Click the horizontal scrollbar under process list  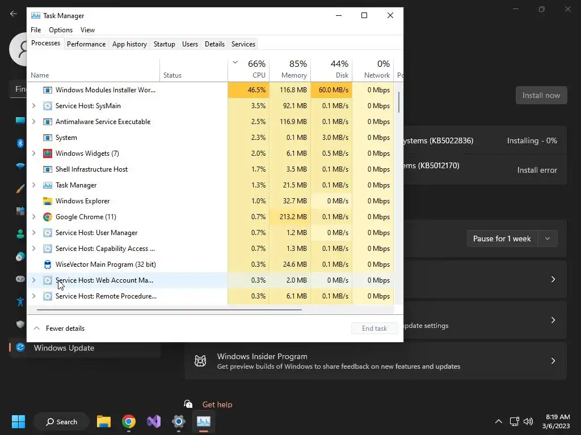point(169,310)
